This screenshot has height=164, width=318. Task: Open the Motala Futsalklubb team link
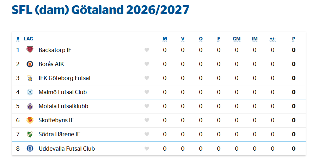coord(63,106)
